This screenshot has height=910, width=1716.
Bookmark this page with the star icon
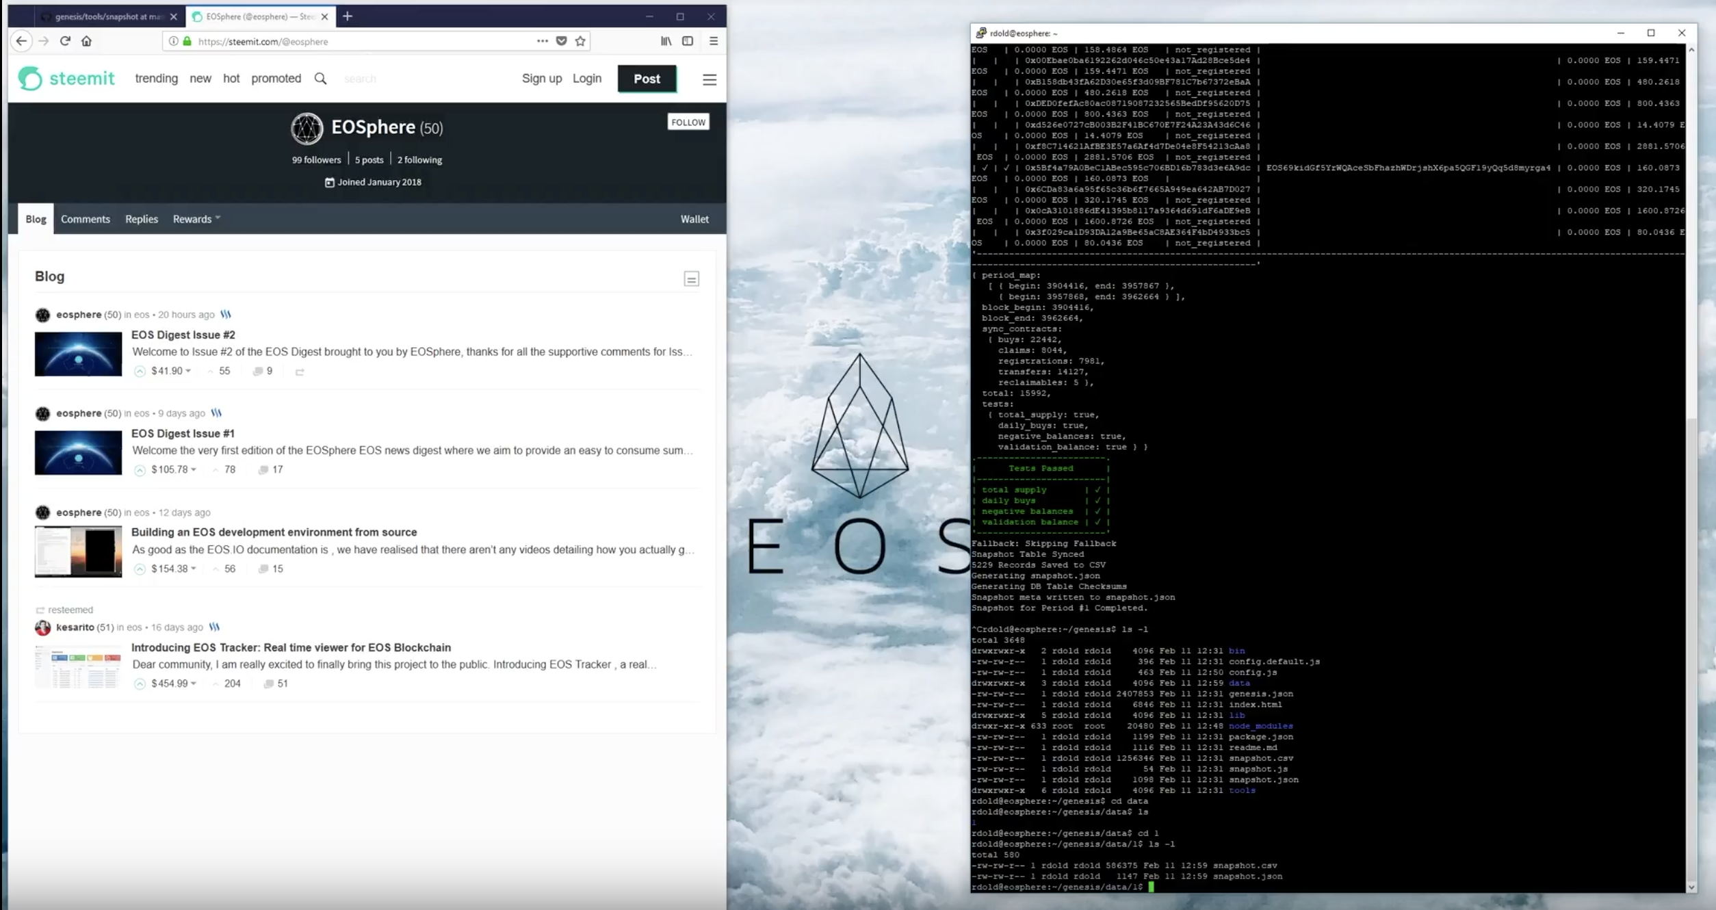[580, 41]
